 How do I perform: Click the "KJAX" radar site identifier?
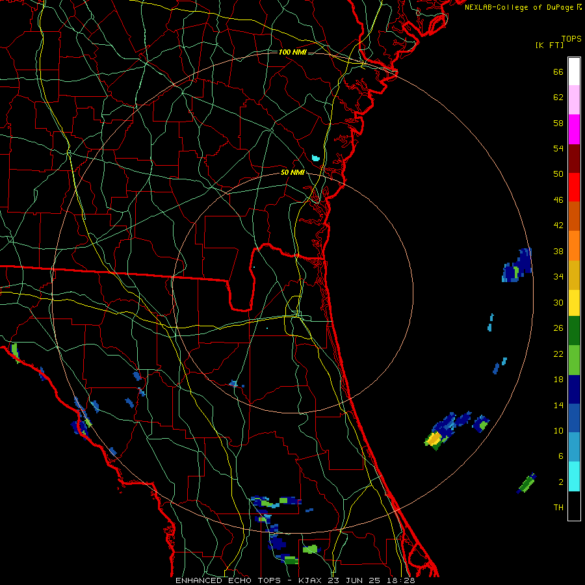311,580
